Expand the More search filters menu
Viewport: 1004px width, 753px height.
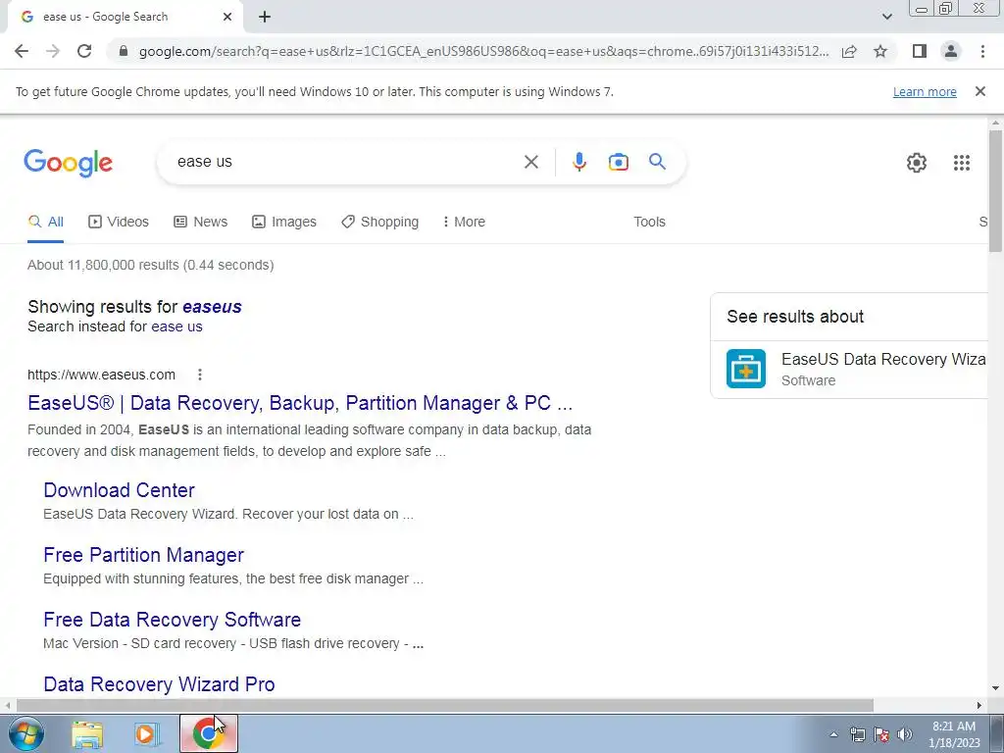(x=464, y=223)
